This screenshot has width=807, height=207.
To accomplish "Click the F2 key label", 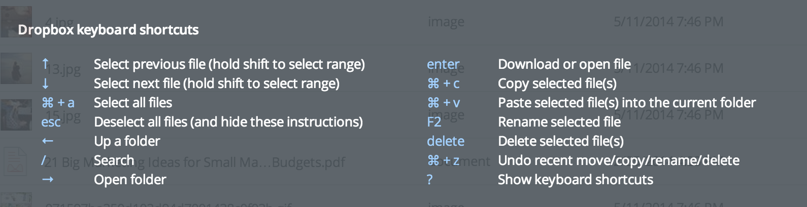I will (434, 122).
